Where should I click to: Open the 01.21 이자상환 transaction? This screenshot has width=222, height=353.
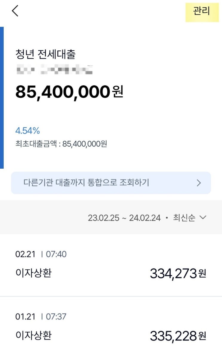111,327
